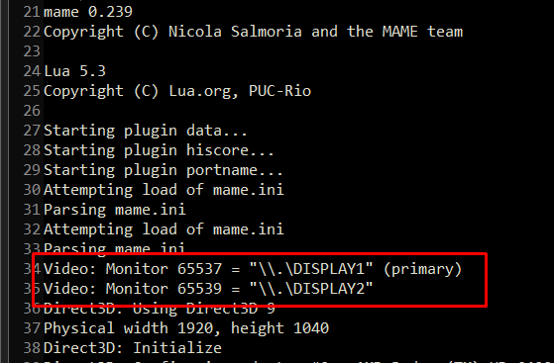
Task: Click the 'Lua 5.3' line
Action: coord(74,71)
